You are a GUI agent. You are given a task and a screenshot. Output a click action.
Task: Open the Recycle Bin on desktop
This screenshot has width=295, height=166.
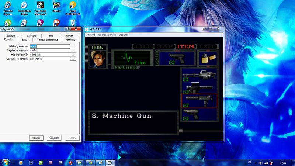73,23
